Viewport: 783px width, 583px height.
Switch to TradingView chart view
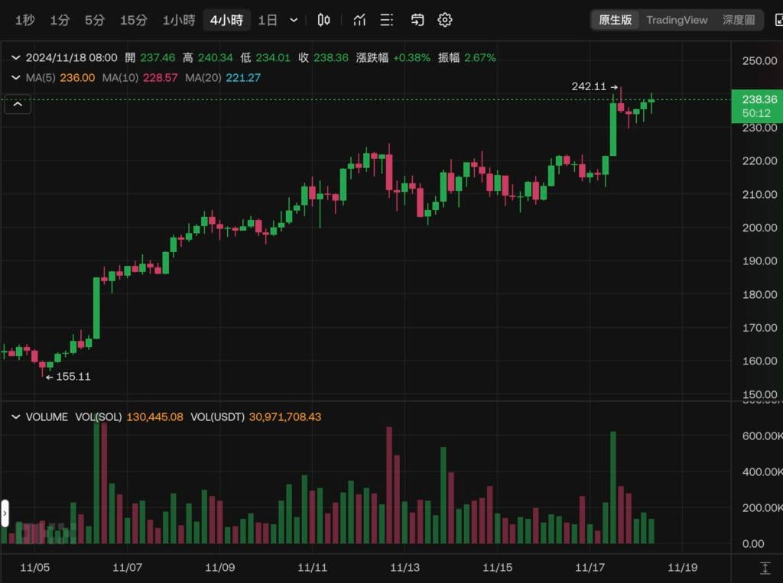pos(677,20)
